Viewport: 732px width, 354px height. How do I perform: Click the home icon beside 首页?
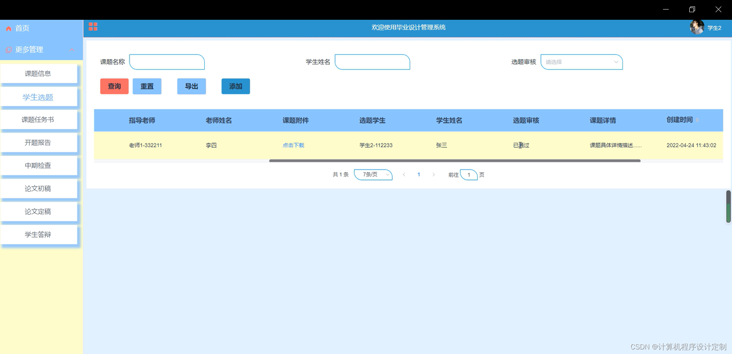coord(8,29)
